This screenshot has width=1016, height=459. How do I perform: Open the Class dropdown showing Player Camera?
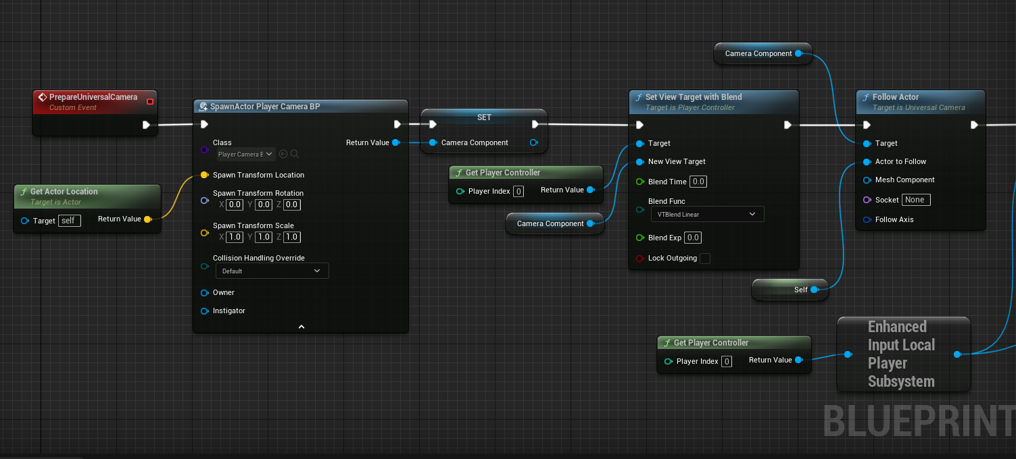point(245,154)
